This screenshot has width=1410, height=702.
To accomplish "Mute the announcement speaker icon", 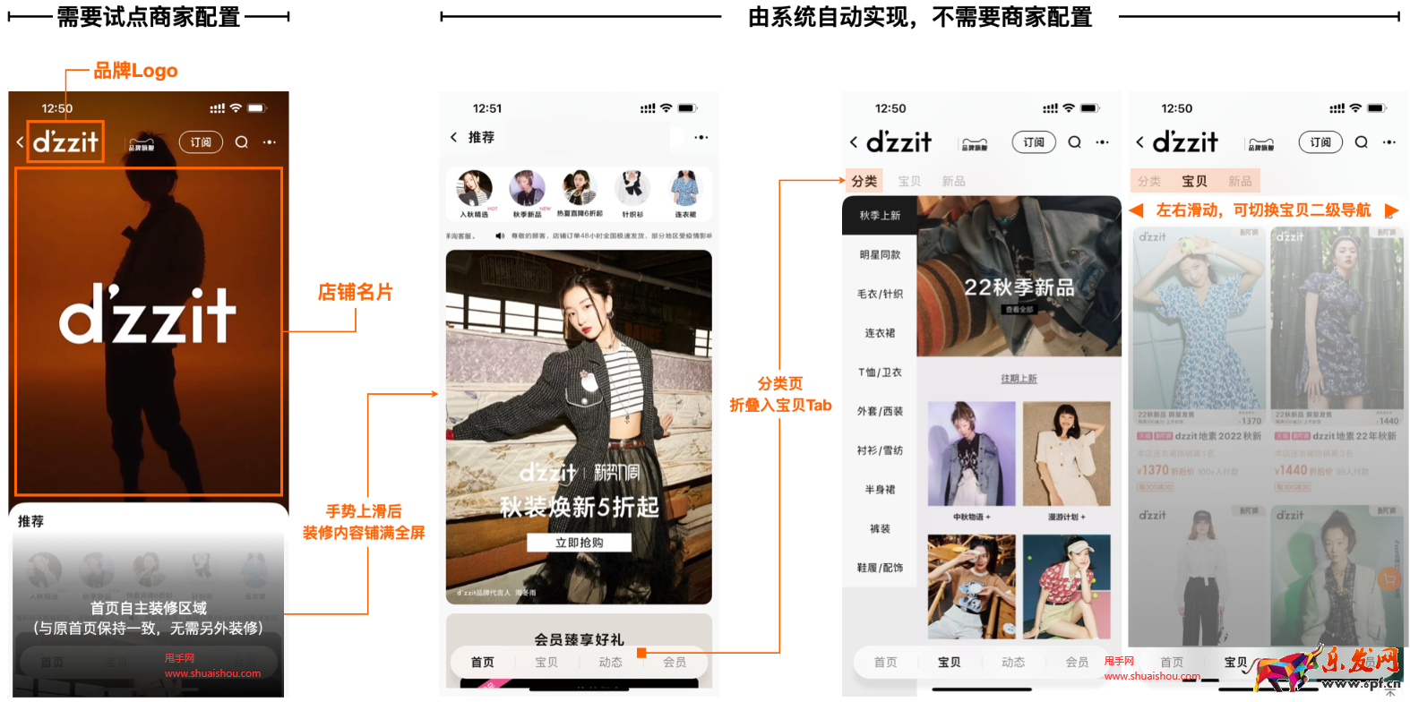I will click(500, 236).
